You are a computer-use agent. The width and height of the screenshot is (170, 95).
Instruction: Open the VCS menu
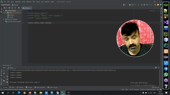pyautogui.click(x=42, y=2)
